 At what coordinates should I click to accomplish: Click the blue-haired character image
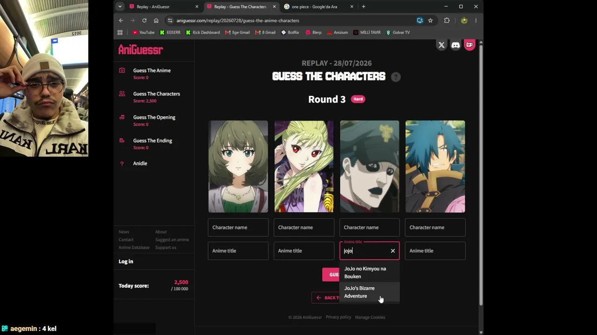tap(435, 167)
